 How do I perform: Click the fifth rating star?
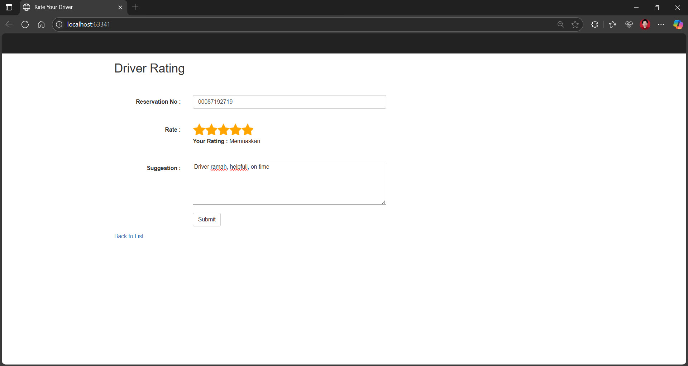point(248,130)
